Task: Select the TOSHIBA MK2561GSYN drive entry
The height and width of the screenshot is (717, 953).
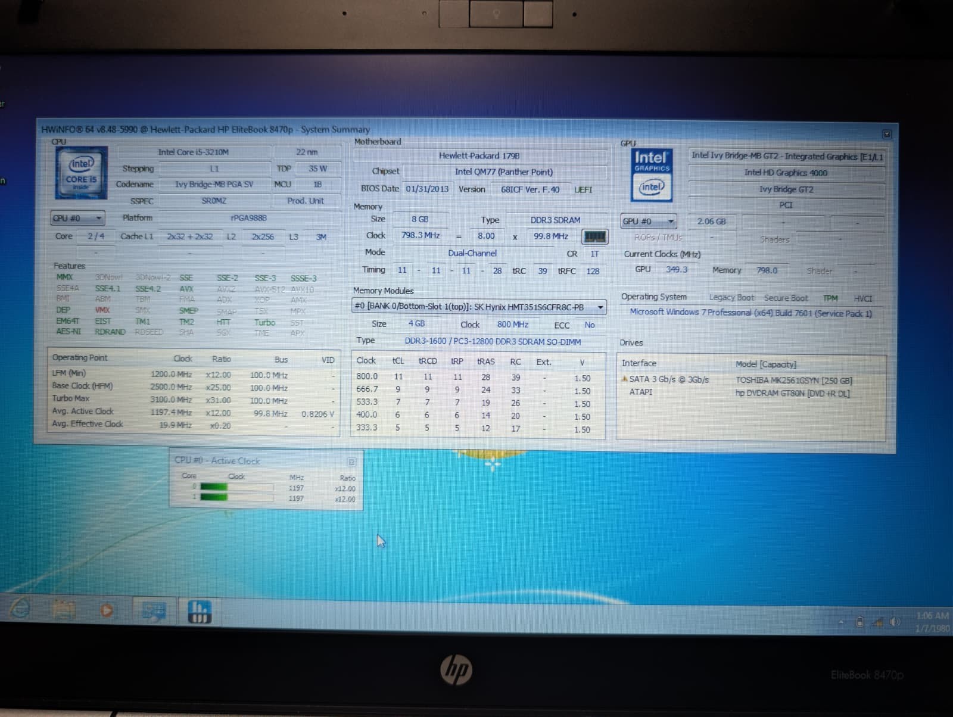Action: (x=794, y=380)
